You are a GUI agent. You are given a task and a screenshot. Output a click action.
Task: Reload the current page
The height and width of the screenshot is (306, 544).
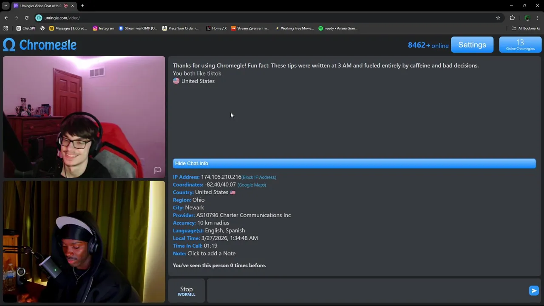click(26, 18)
